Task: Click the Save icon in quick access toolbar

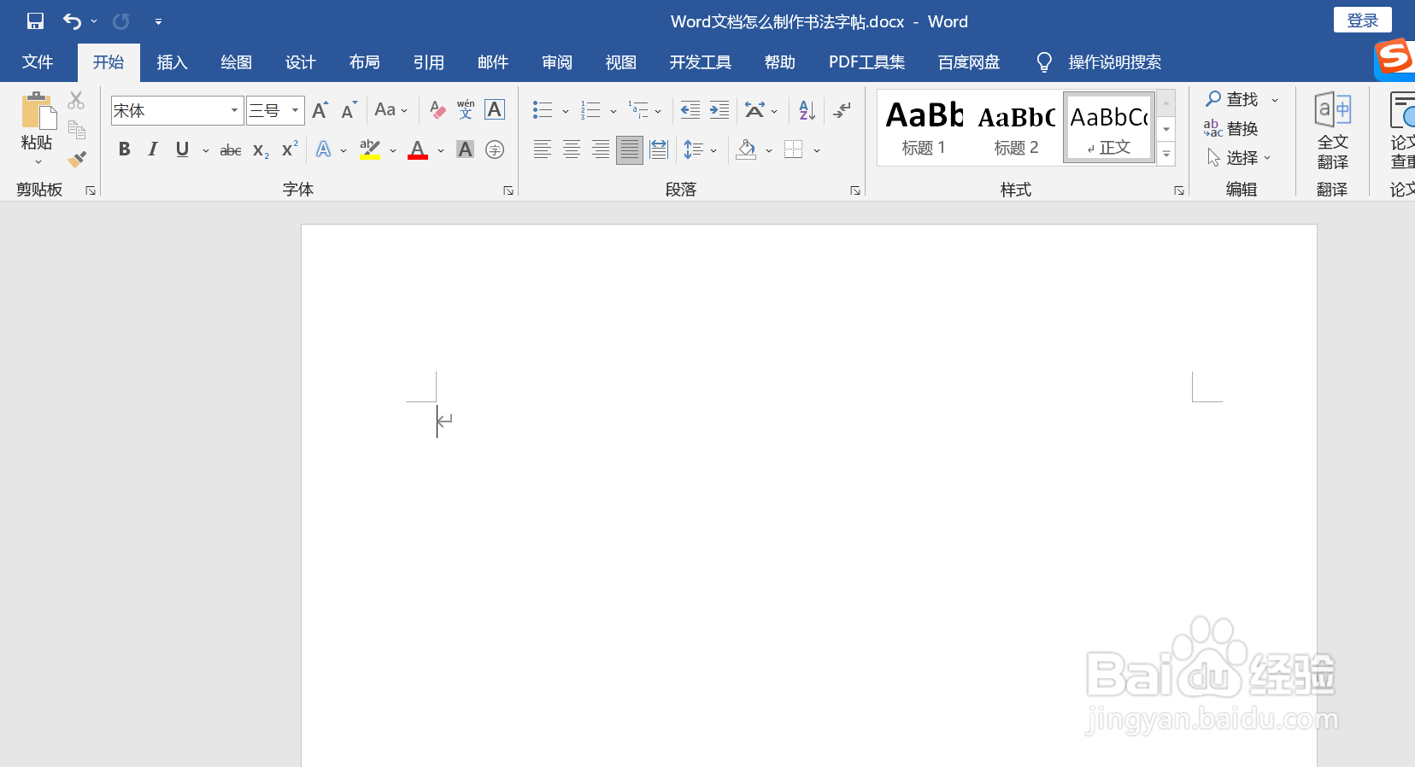Action: coord(35,21)
